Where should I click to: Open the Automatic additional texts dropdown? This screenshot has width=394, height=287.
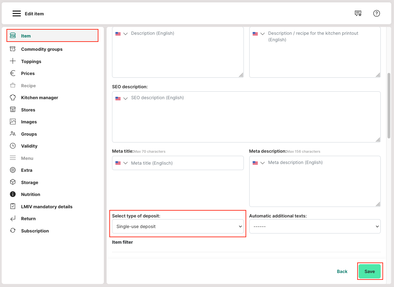[x=315, y=226]
